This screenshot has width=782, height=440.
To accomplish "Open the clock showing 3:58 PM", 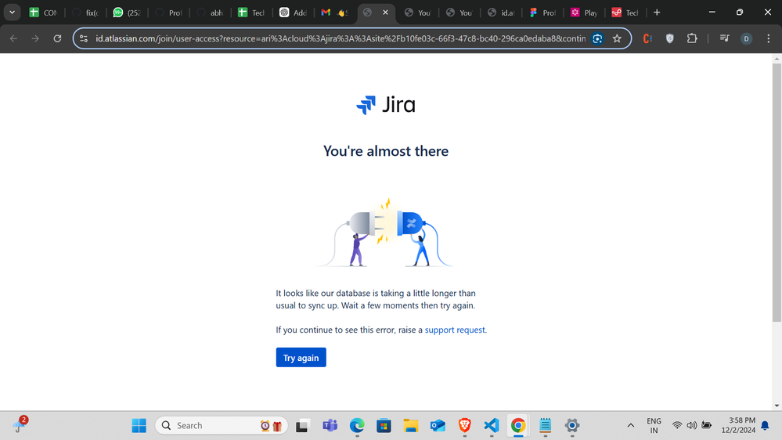I will pyautogui.click(x=738, y=426).
